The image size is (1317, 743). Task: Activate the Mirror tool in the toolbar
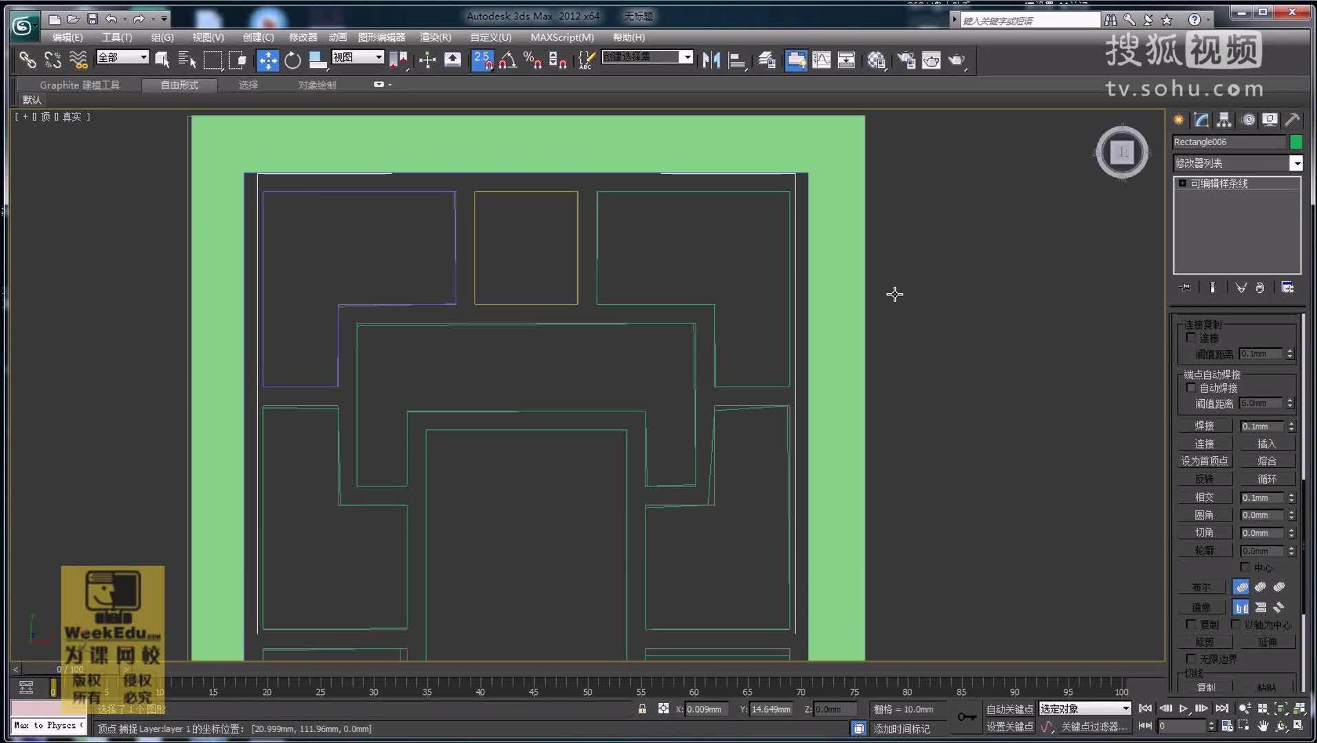point(711,61)
